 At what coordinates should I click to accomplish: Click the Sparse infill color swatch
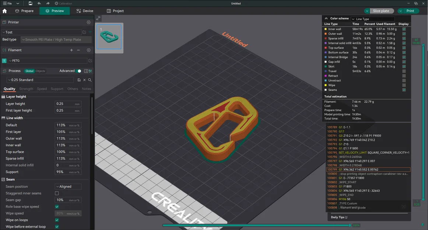tap(325, 39)
